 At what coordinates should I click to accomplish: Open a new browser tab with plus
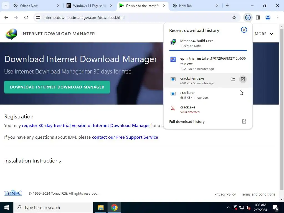[227, 6]
